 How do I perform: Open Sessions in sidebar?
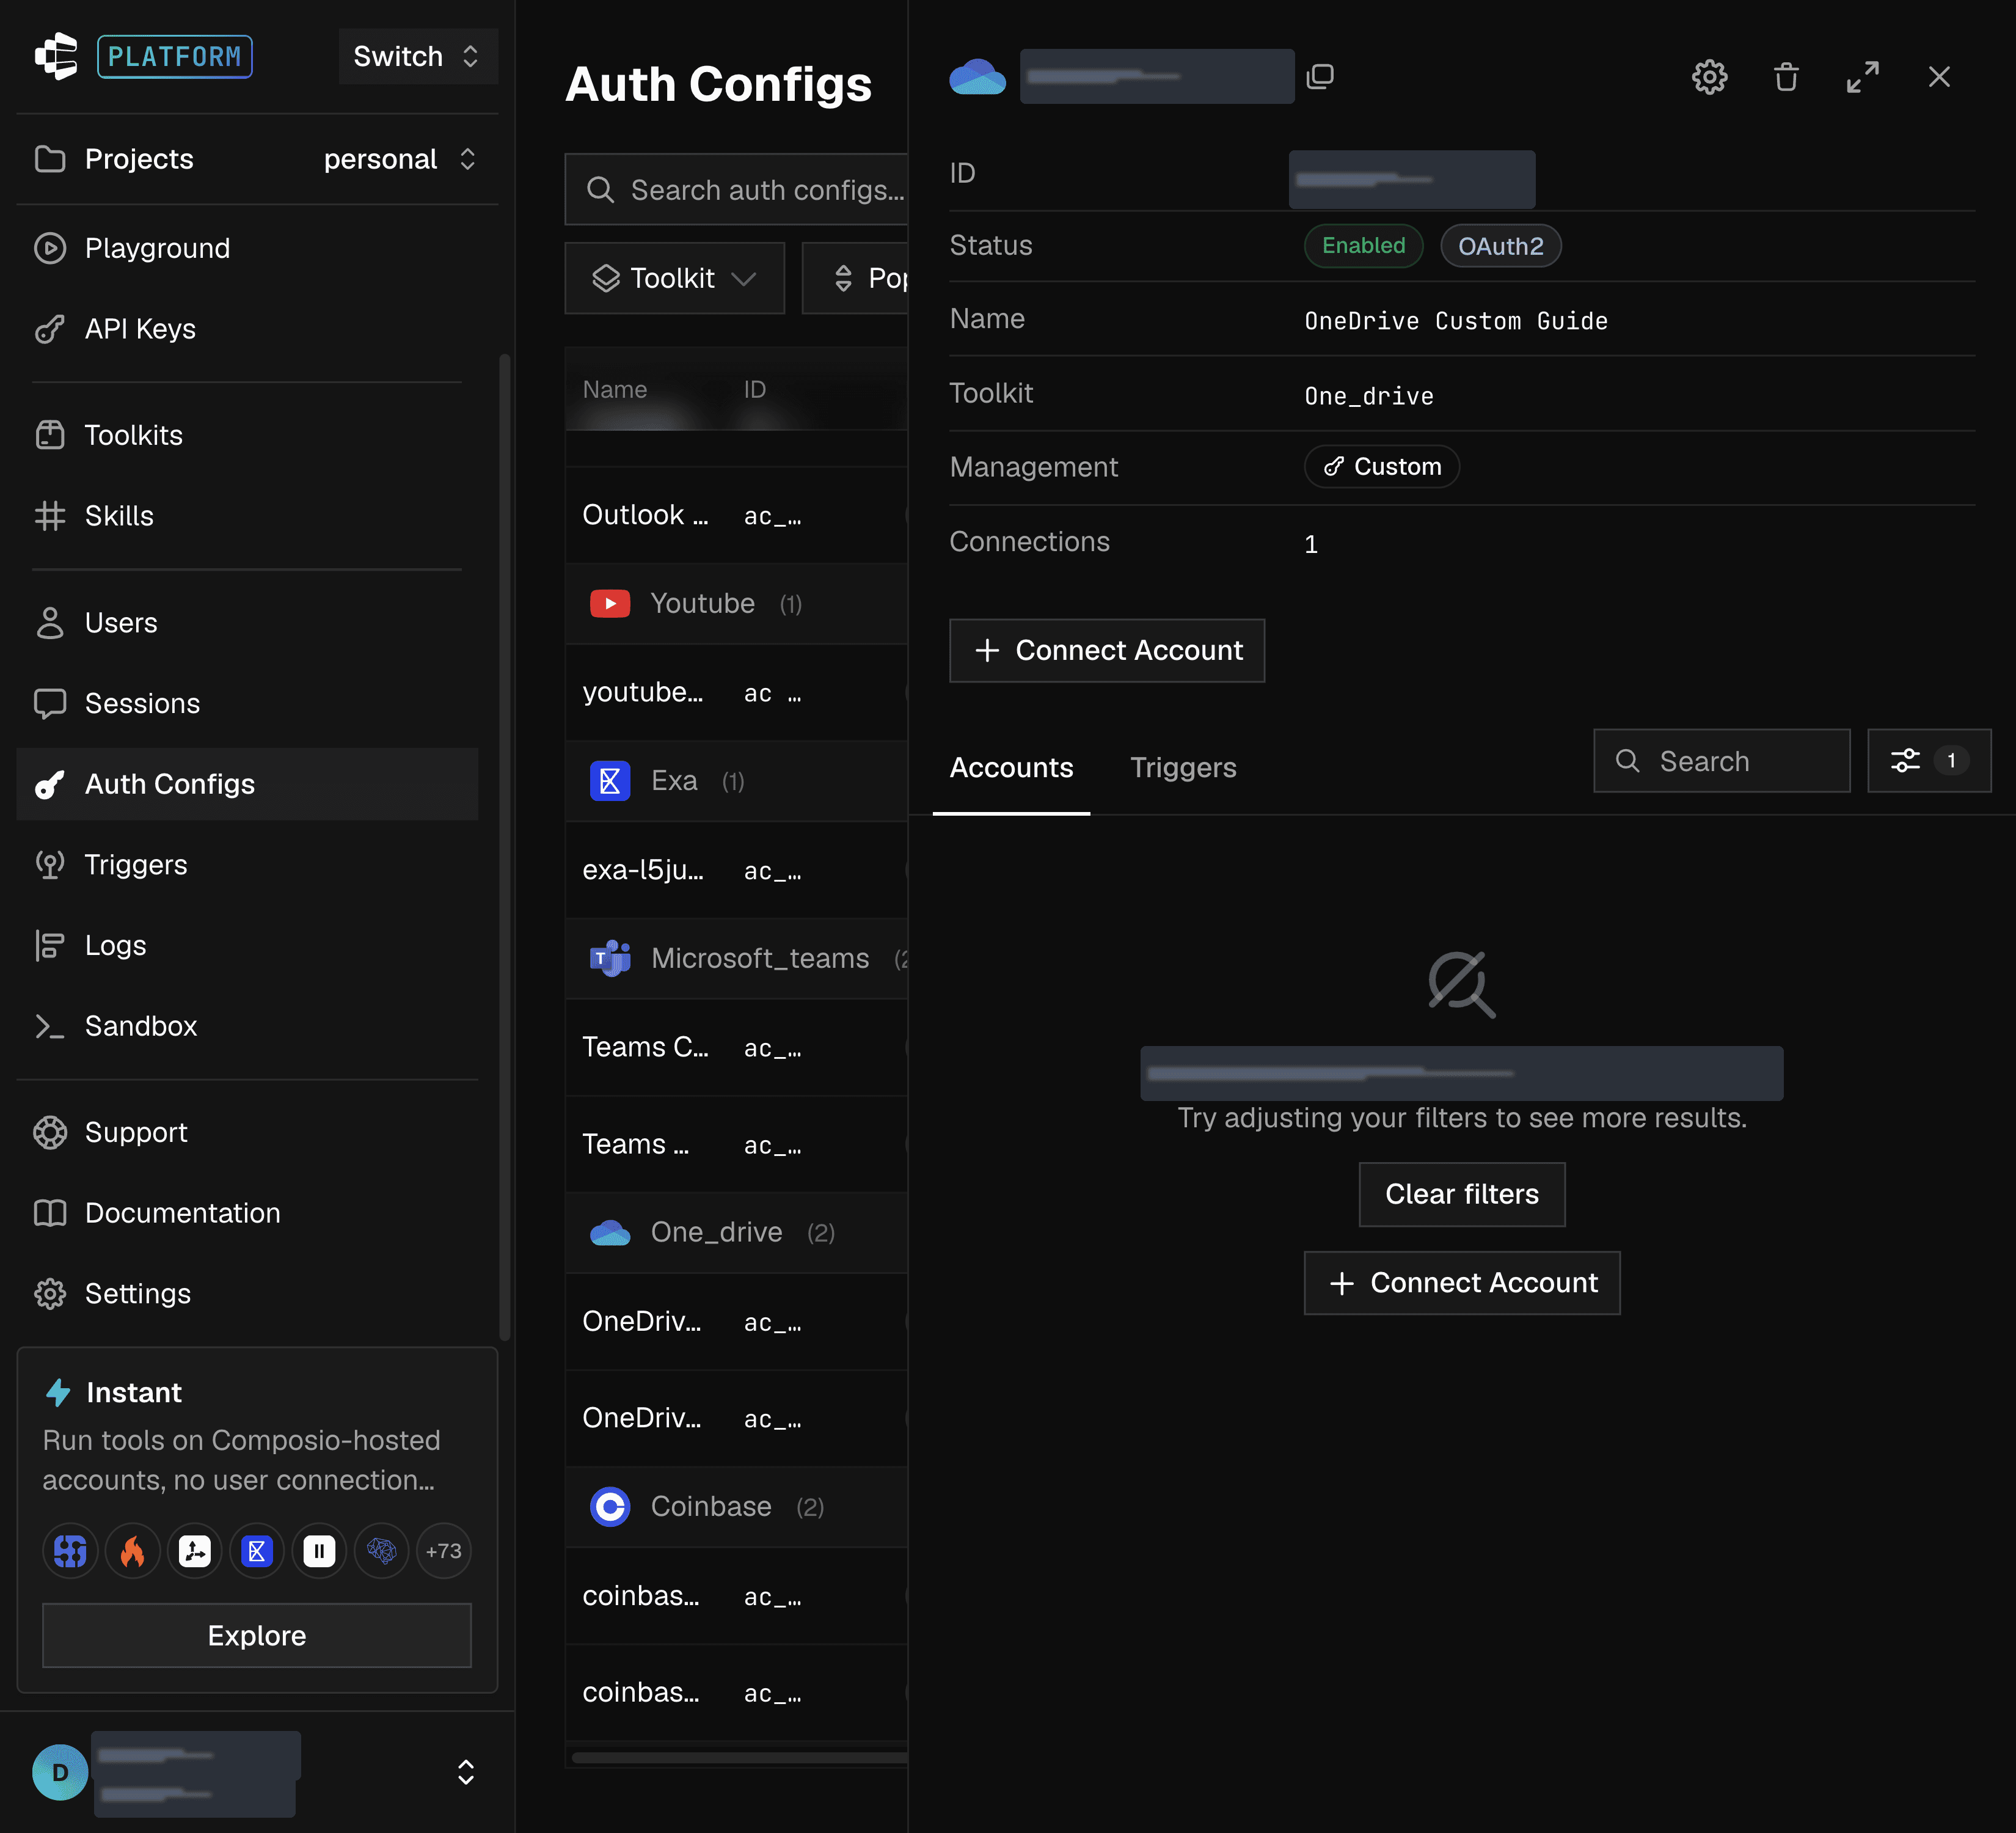pyautogui.click(x=248, y=704)
